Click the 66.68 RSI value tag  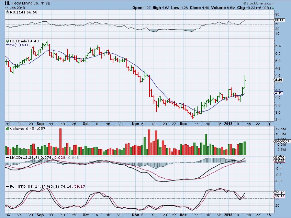point(279,20)
